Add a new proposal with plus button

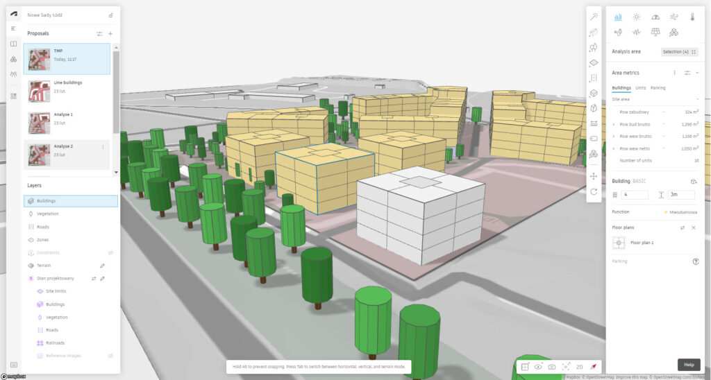[110, 33]
